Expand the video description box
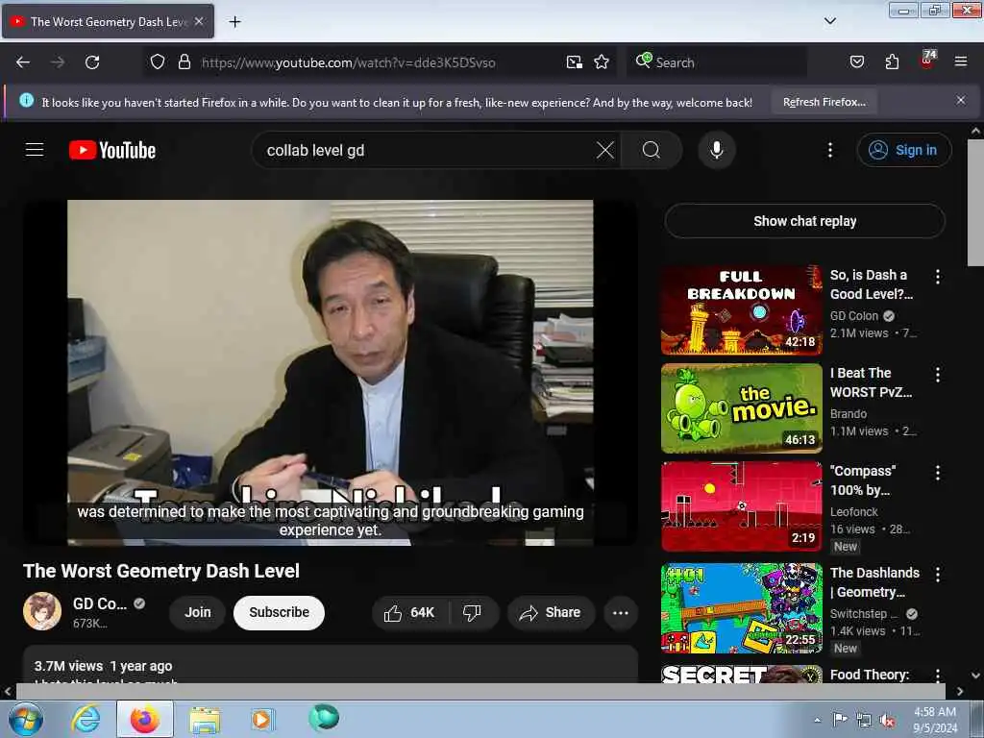This screenshot has width=984, height=738. coord(331,665)
